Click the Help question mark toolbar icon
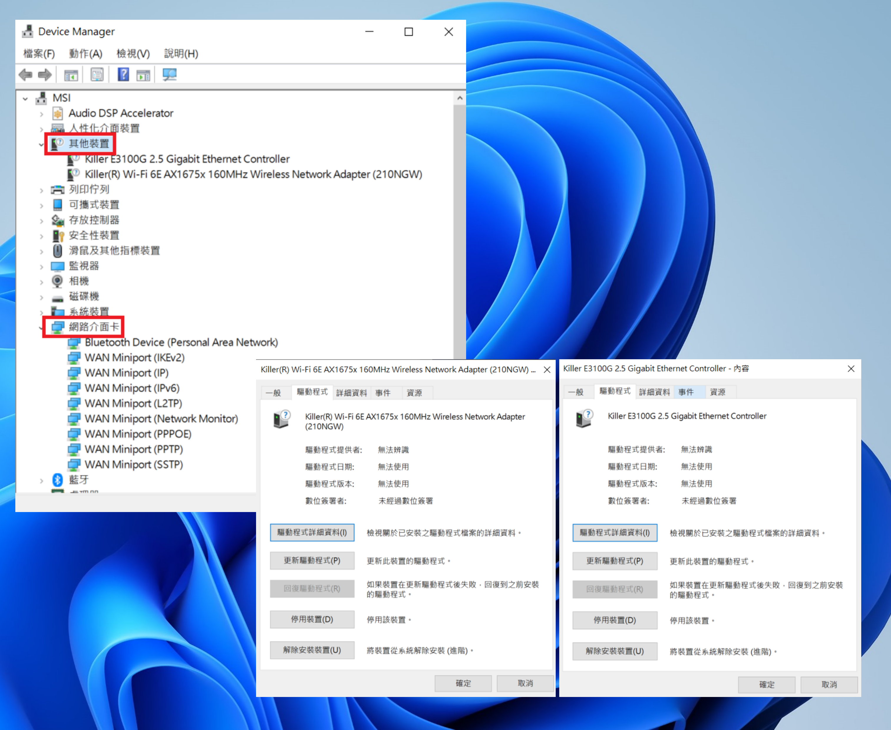The height and width of the screenshot is (730, 891). [x=123, y=75]
